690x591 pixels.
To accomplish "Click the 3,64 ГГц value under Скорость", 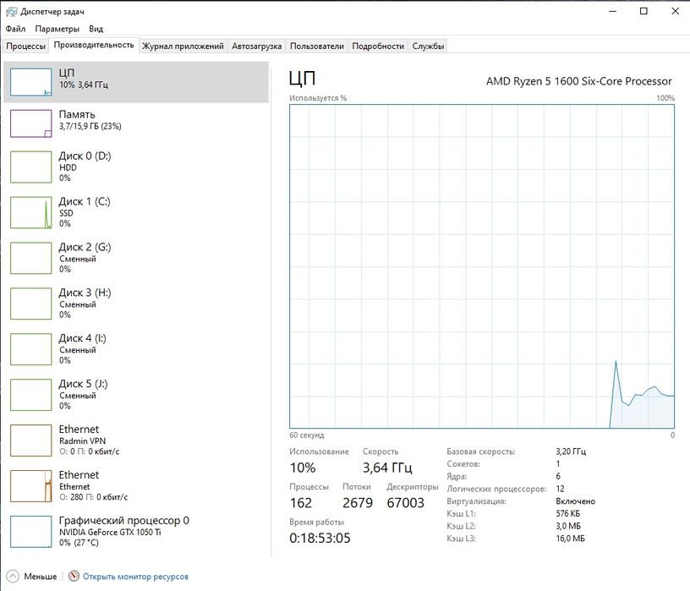I will 387,468.
